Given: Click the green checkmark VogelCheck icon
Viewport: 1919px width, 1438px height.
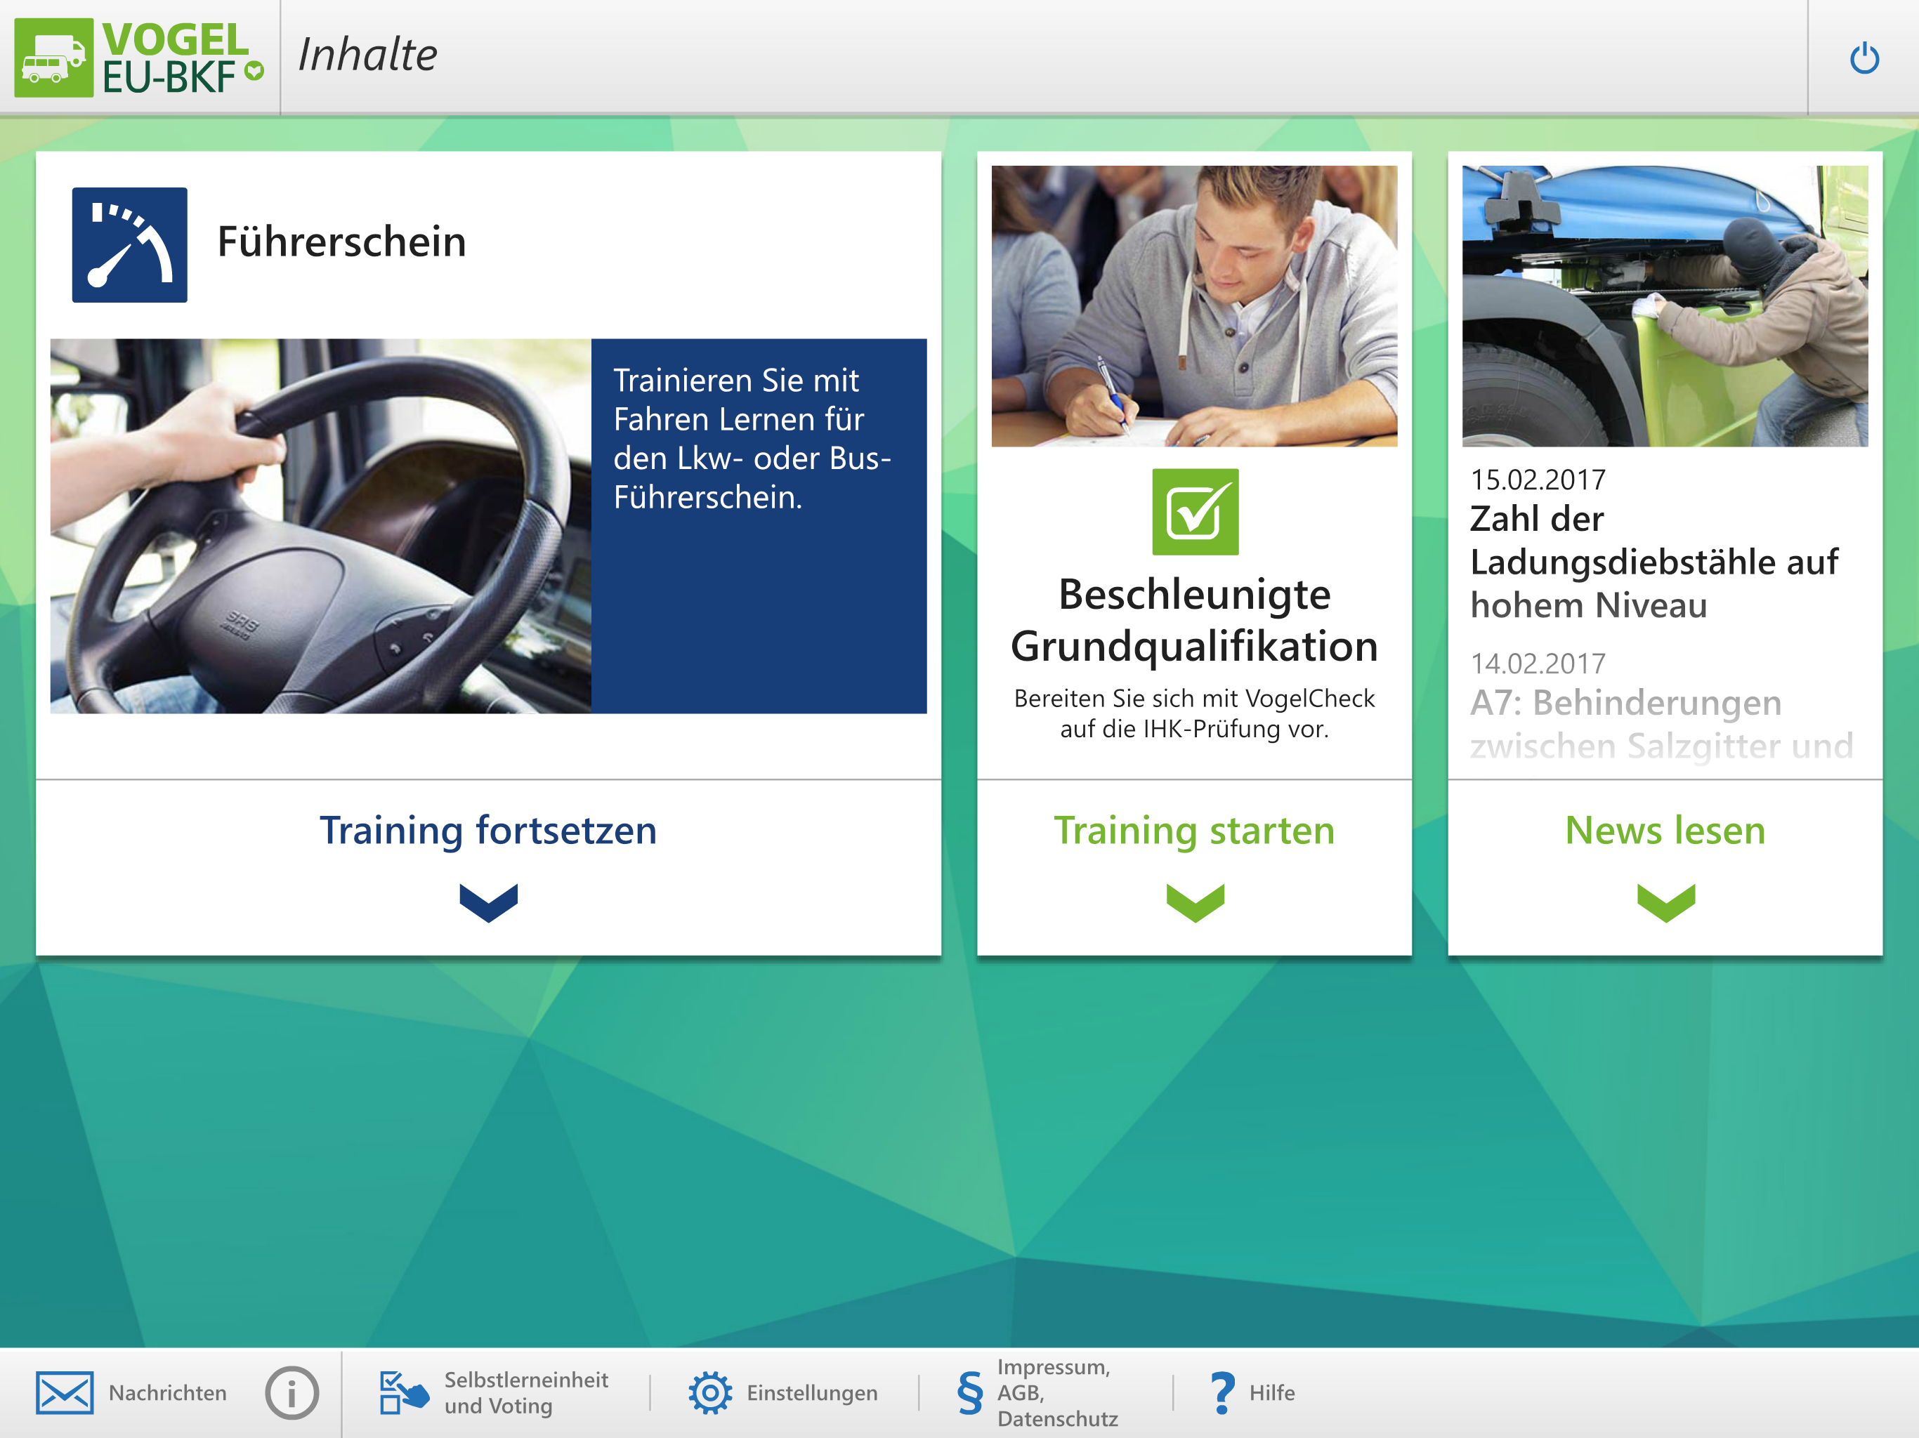Looking at the screenshot, I should tap(1195, 512).
